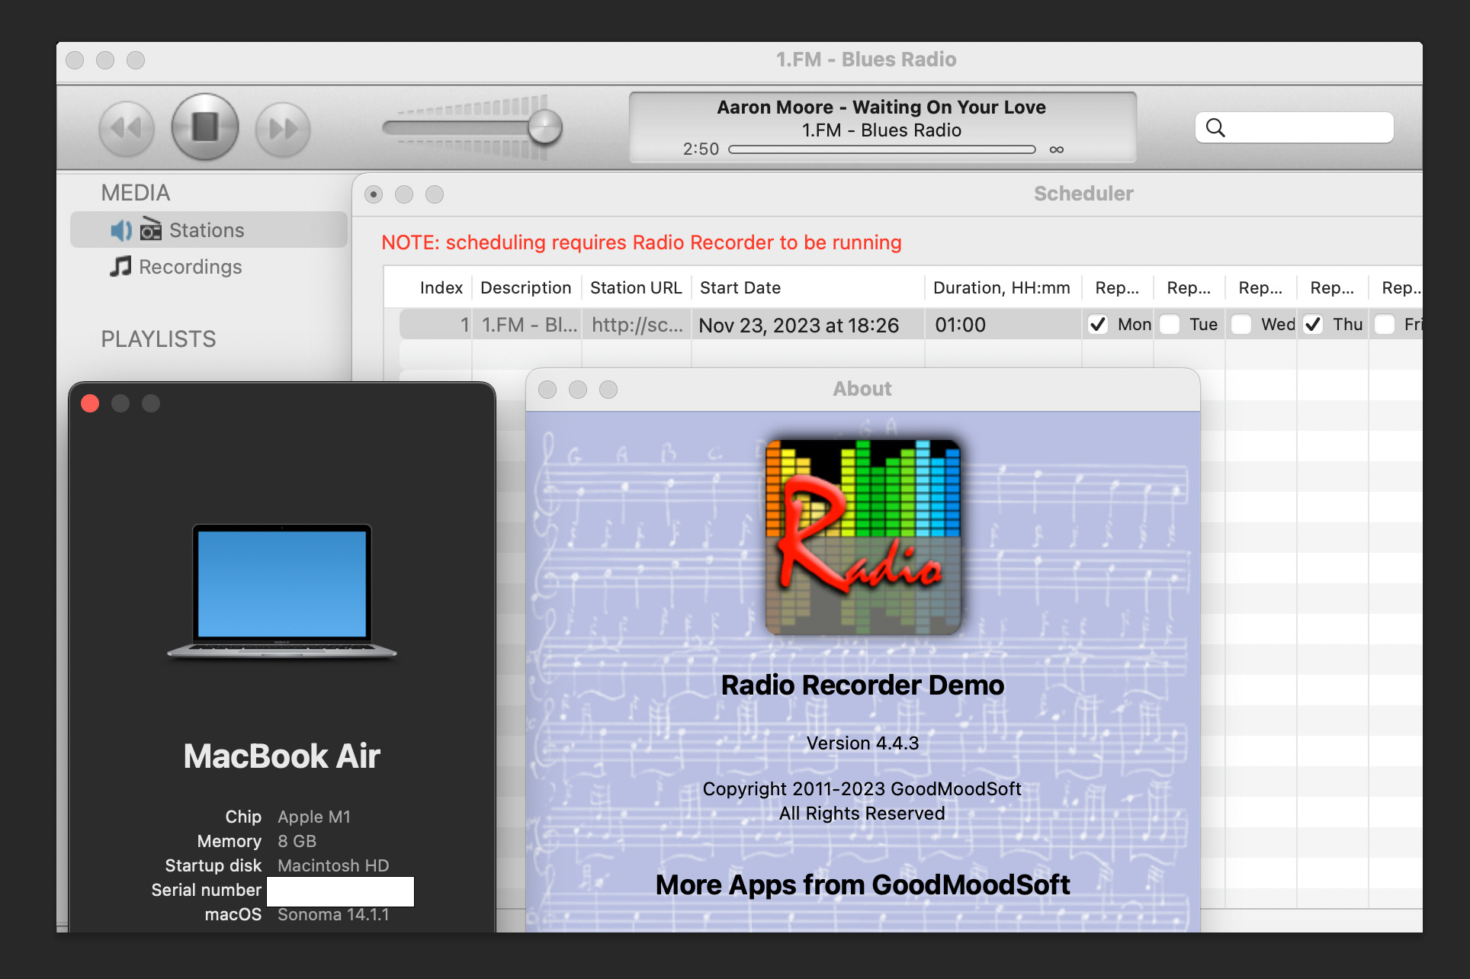Click the Radio Recorder app logo
Screen dimensions: 1470x979
pos(862,538)
